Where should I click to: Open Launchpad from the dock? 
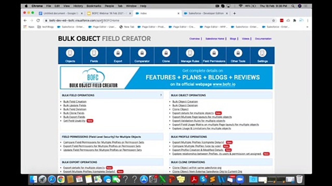point(43,179)
